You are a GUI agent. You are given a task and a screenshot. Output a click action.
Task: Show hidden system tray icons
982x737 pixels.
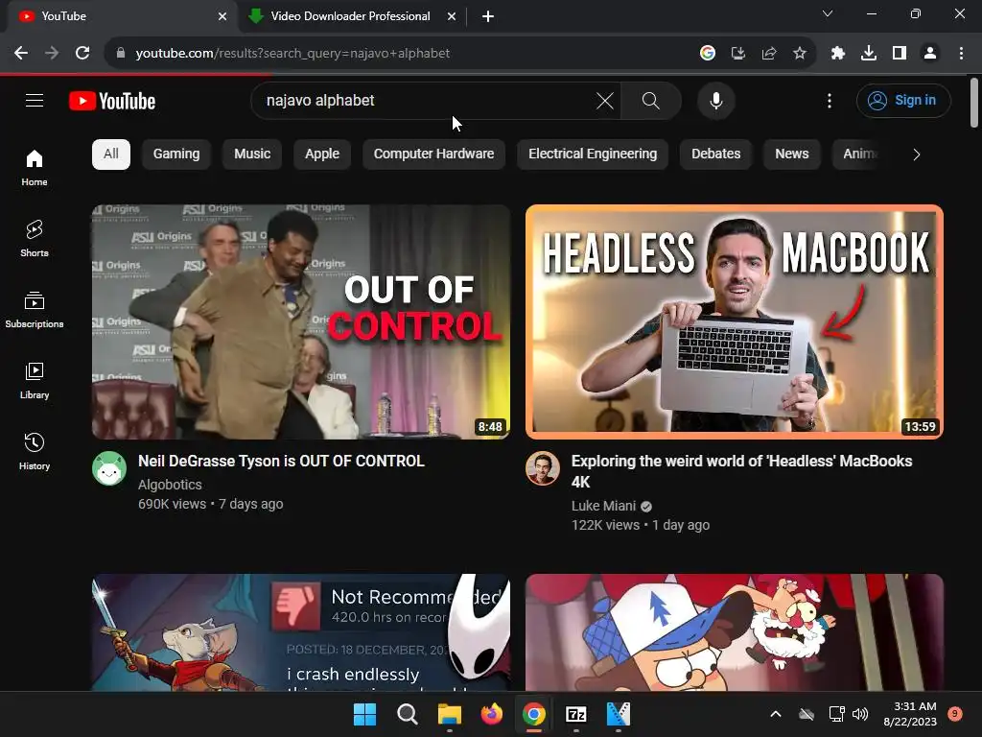point(775,714)
